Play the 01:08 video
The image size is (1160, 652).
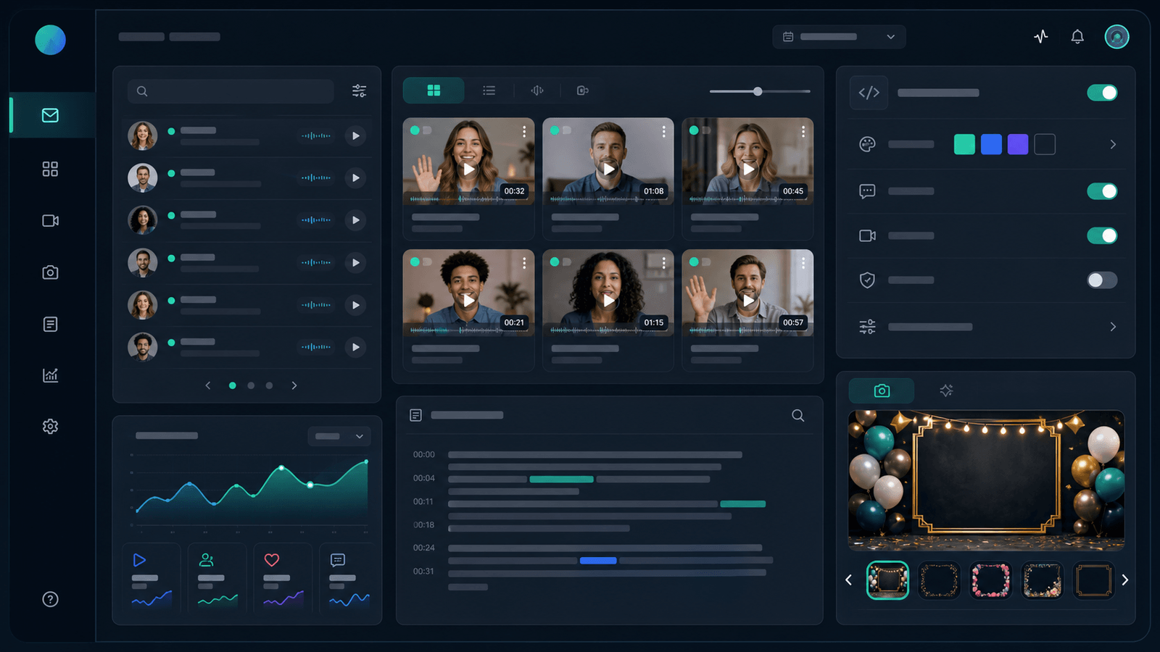click(608, 169)
